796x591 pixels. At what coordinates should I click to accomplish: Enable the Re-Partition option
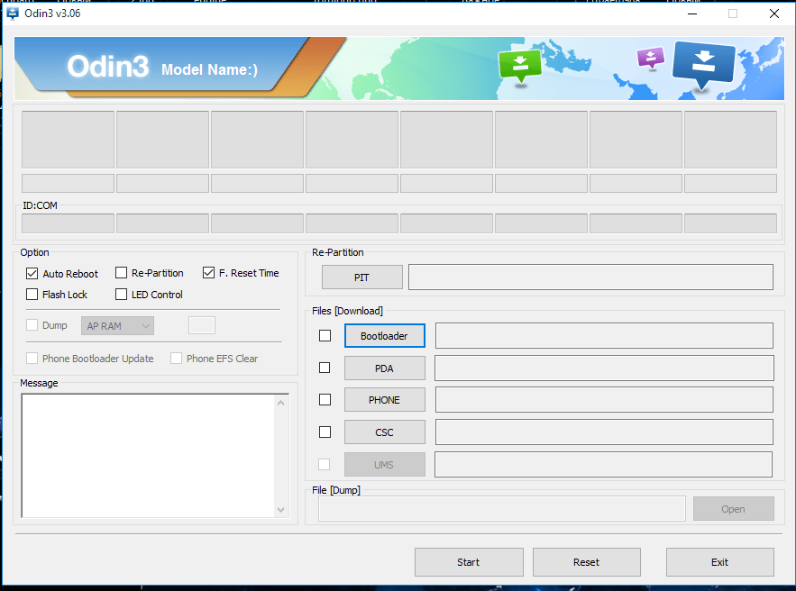[121, 273]
